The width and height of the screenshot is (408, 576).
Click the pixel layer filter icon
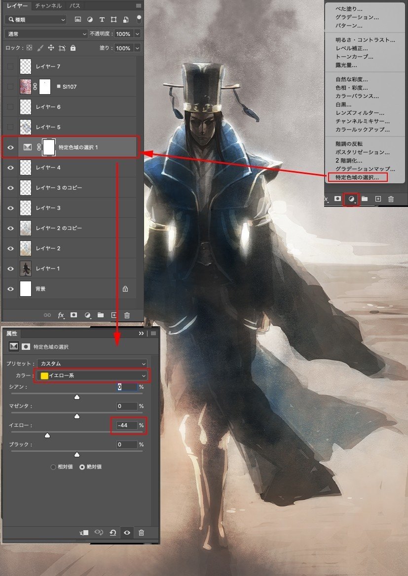pyautogui.click(x=78, y=20)
